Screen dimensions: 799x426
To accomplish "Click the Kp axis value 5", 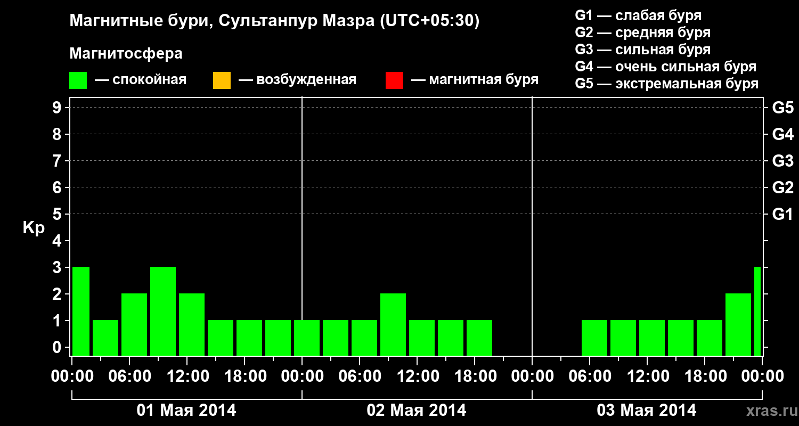I will [x=58, y=215].
